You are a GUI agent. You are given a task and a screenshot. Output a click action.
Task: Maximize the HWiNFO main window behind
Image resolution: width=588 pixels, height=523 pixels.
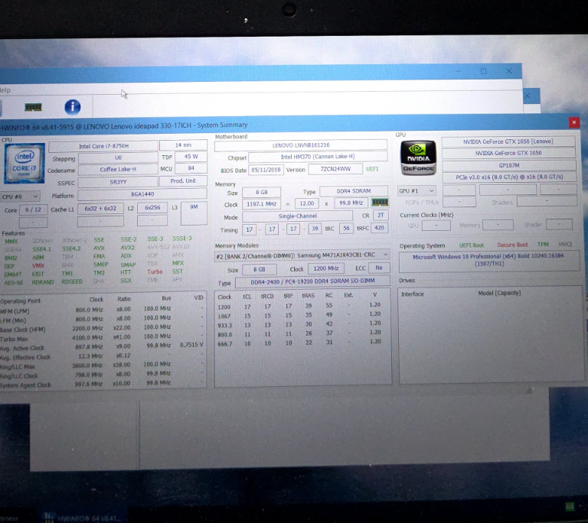click(x=483, y=71)
